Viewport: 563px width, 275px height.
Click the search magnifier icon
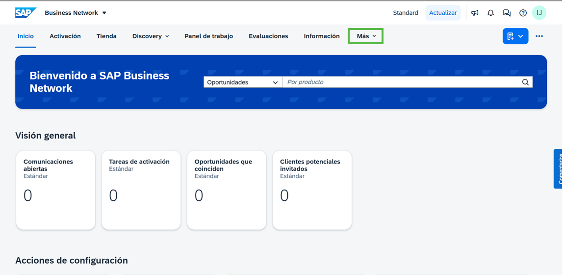click(525, 82)
